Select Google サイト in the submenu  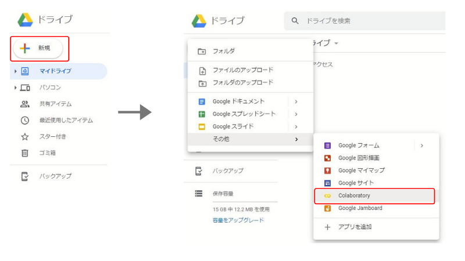pos(376,183)
